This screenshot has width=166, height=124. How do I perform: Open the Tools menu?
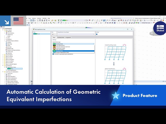[x=30, y=18]
